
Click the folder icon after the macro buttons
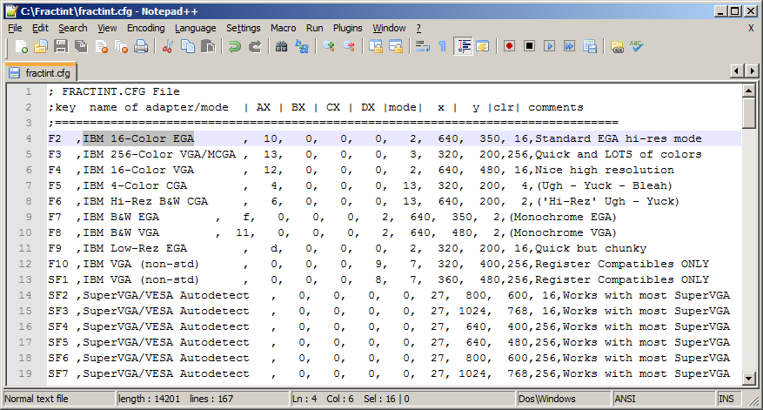pos(617,47)
